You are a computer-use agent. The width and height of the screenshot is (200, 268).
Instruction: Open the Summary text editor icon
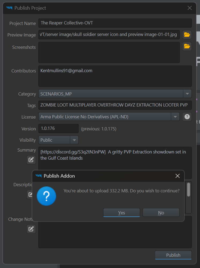coord(31,160)
